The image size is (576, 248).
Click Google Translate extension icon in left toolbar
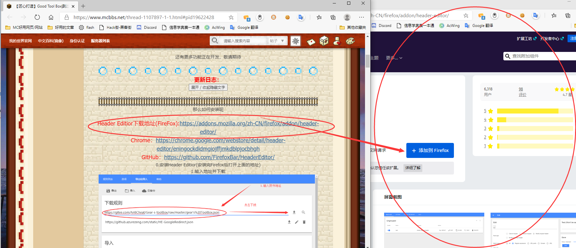(x=301, y=17)
